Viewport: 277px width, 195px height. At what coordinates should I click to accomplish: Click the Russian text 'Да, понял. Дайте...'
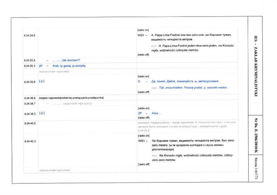click(x=185, y=81)
